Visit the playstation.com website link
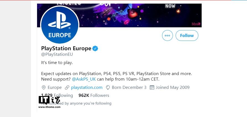This screenshot has height=117, width=247. (87, 87)
